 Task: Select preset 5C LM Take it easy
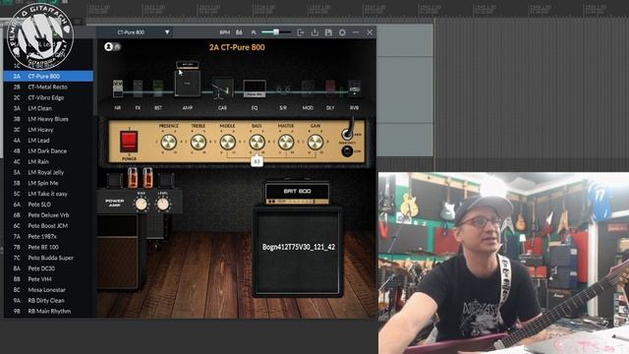pos(48,194)
